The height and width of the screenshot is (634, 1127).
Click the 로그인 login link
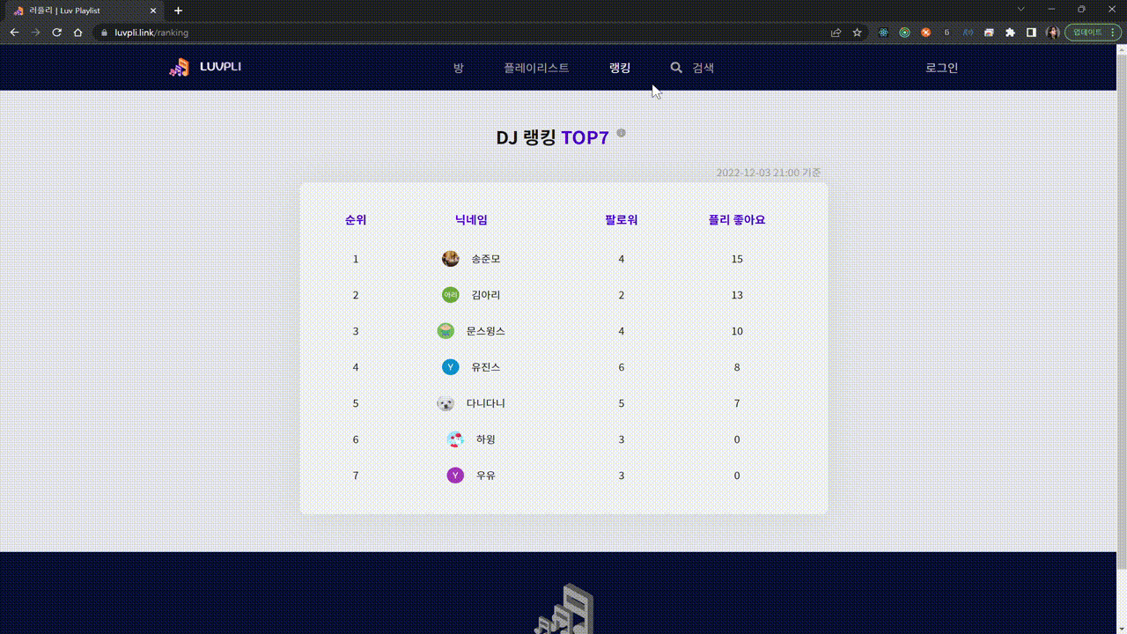[x=941, y=68]
